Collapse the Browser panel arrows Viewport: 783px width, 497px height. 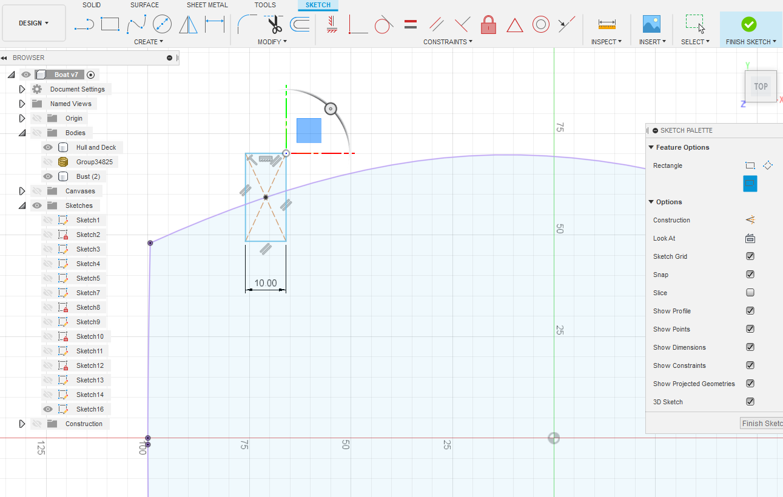pyautogui.click(x=4, y=58)
